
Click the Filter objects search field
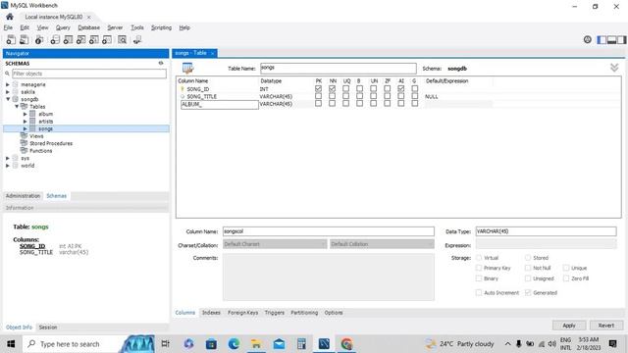click(x=89, y=74)
